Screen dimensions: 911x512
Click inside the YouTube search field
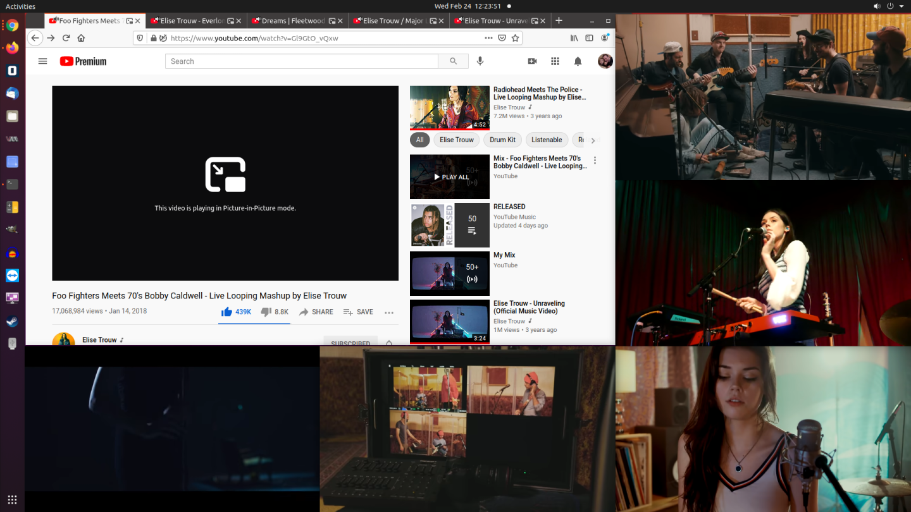pos(301,61)
